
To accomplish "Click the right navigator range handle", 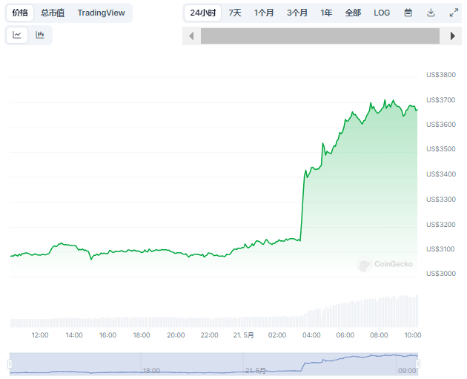I will click(418, 364).
